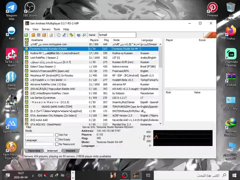Open TikTok LIVE Studio desktop icon
This screenshot has height=180, width=240.
pyautogui.click(x=11, y=57)
